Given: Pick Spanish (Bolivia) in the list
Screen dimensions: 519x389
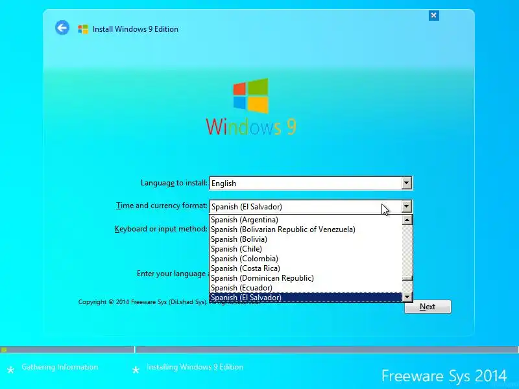Looking at the screenshot, I should tap(306, 239).
